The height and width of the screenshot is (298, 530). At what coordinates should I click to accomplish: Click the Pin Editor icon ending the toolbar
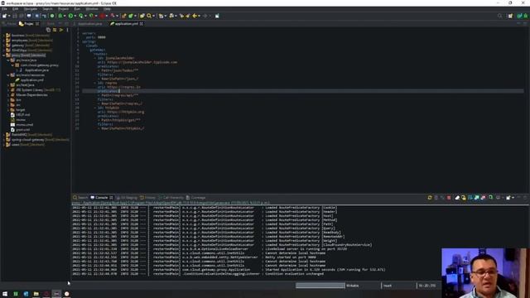217,16
